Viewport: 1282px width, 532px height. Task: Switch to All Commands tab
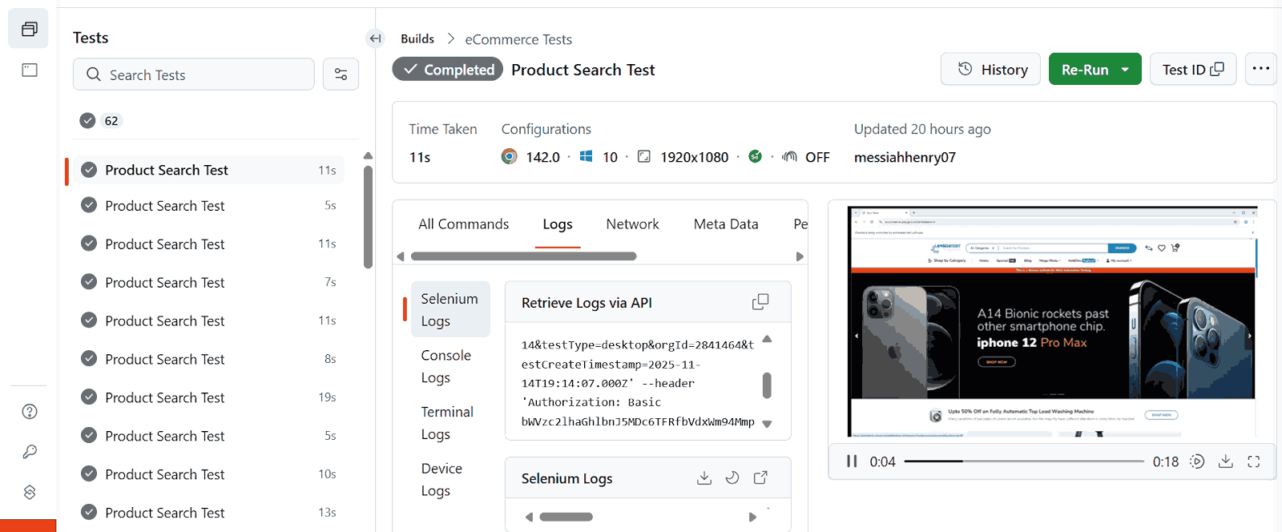(463, 224)
